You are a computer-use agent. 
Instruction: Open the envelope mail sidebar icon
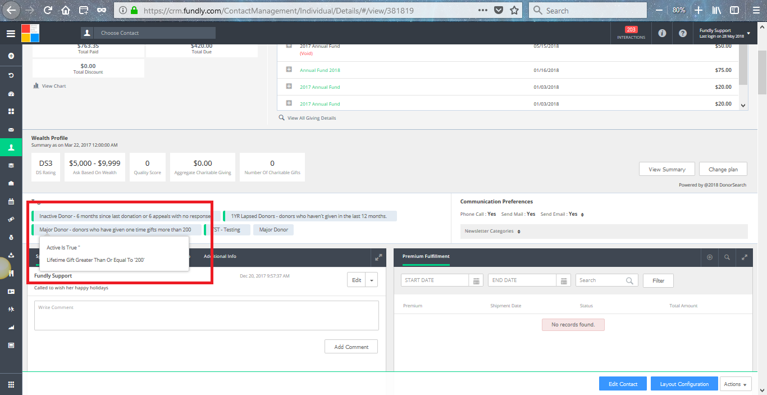(11, 129)
